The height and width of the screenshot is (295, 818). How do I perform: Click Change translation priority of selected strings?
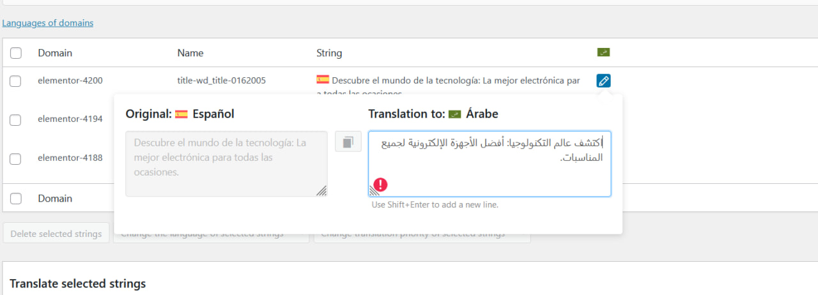tap(422, 237)
